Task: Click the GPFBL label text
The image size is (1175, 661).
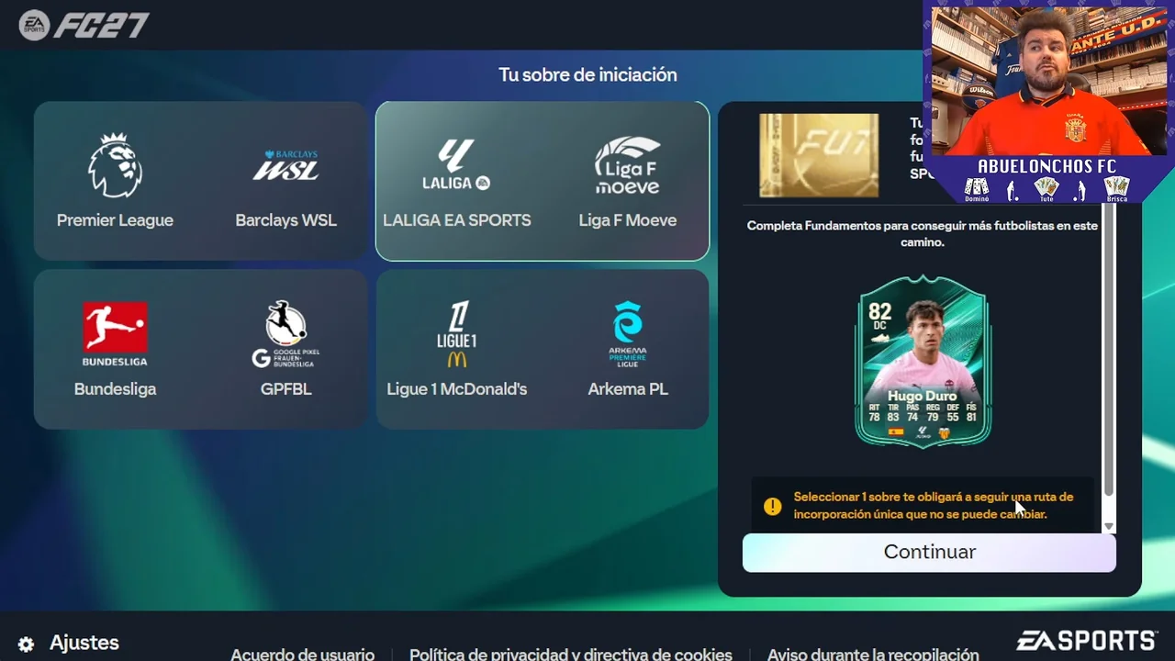Action: point(285,389)
